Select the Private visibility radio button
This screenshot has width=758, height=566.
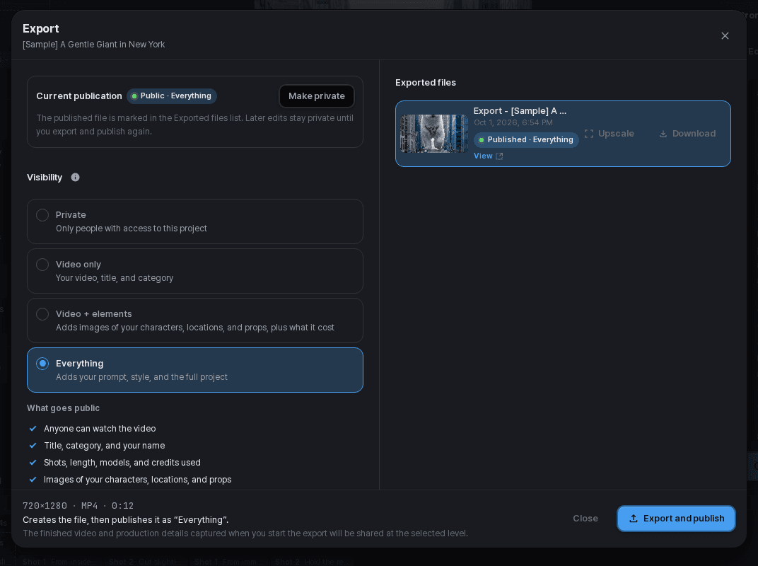click(x=42, y=215)
